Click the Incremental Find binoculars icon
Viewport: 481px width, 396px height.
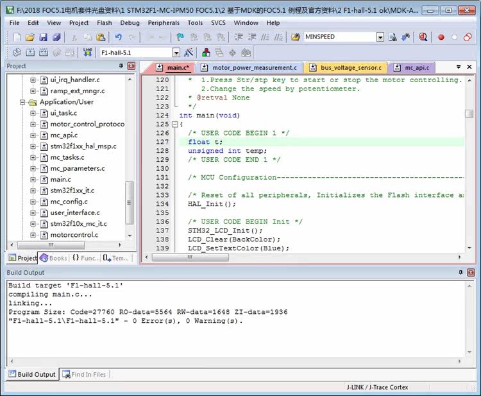tap(406, 37)
